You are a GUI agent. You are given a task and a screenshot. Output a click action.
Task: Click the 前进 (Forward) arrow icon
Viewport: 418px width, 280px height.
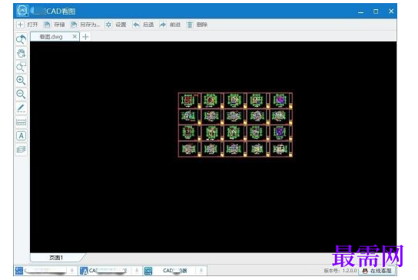[163, 25]
